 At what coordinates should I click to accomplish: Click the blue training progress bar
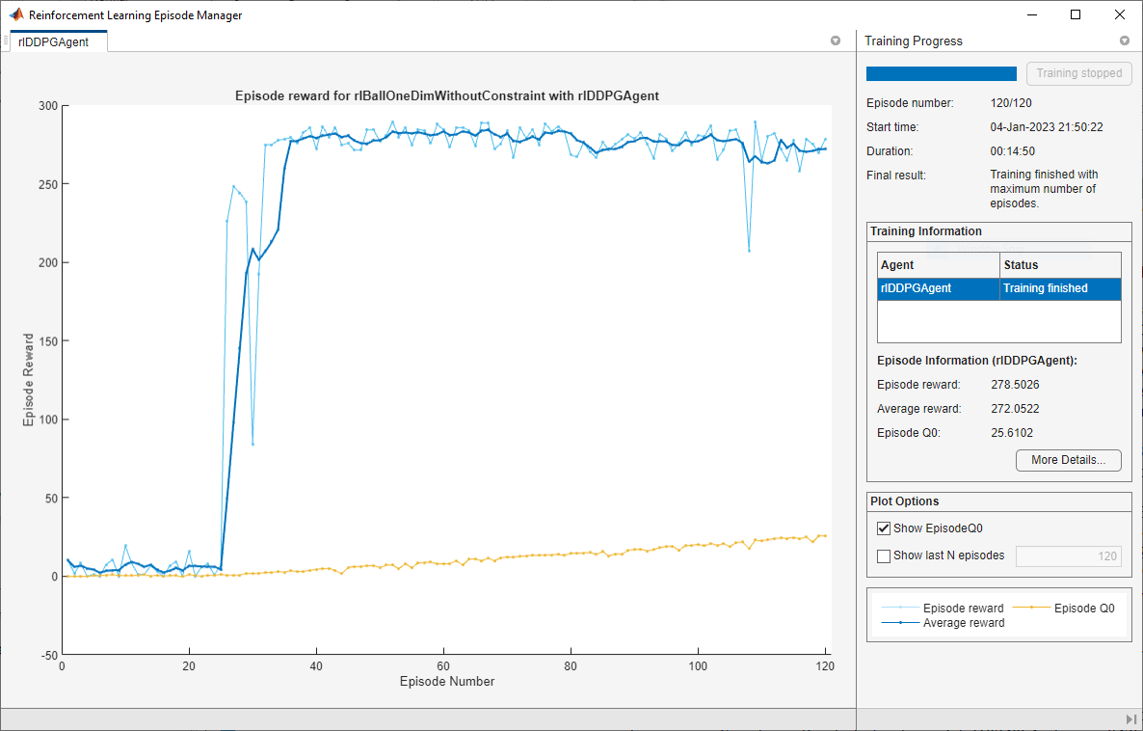(941, 72)
